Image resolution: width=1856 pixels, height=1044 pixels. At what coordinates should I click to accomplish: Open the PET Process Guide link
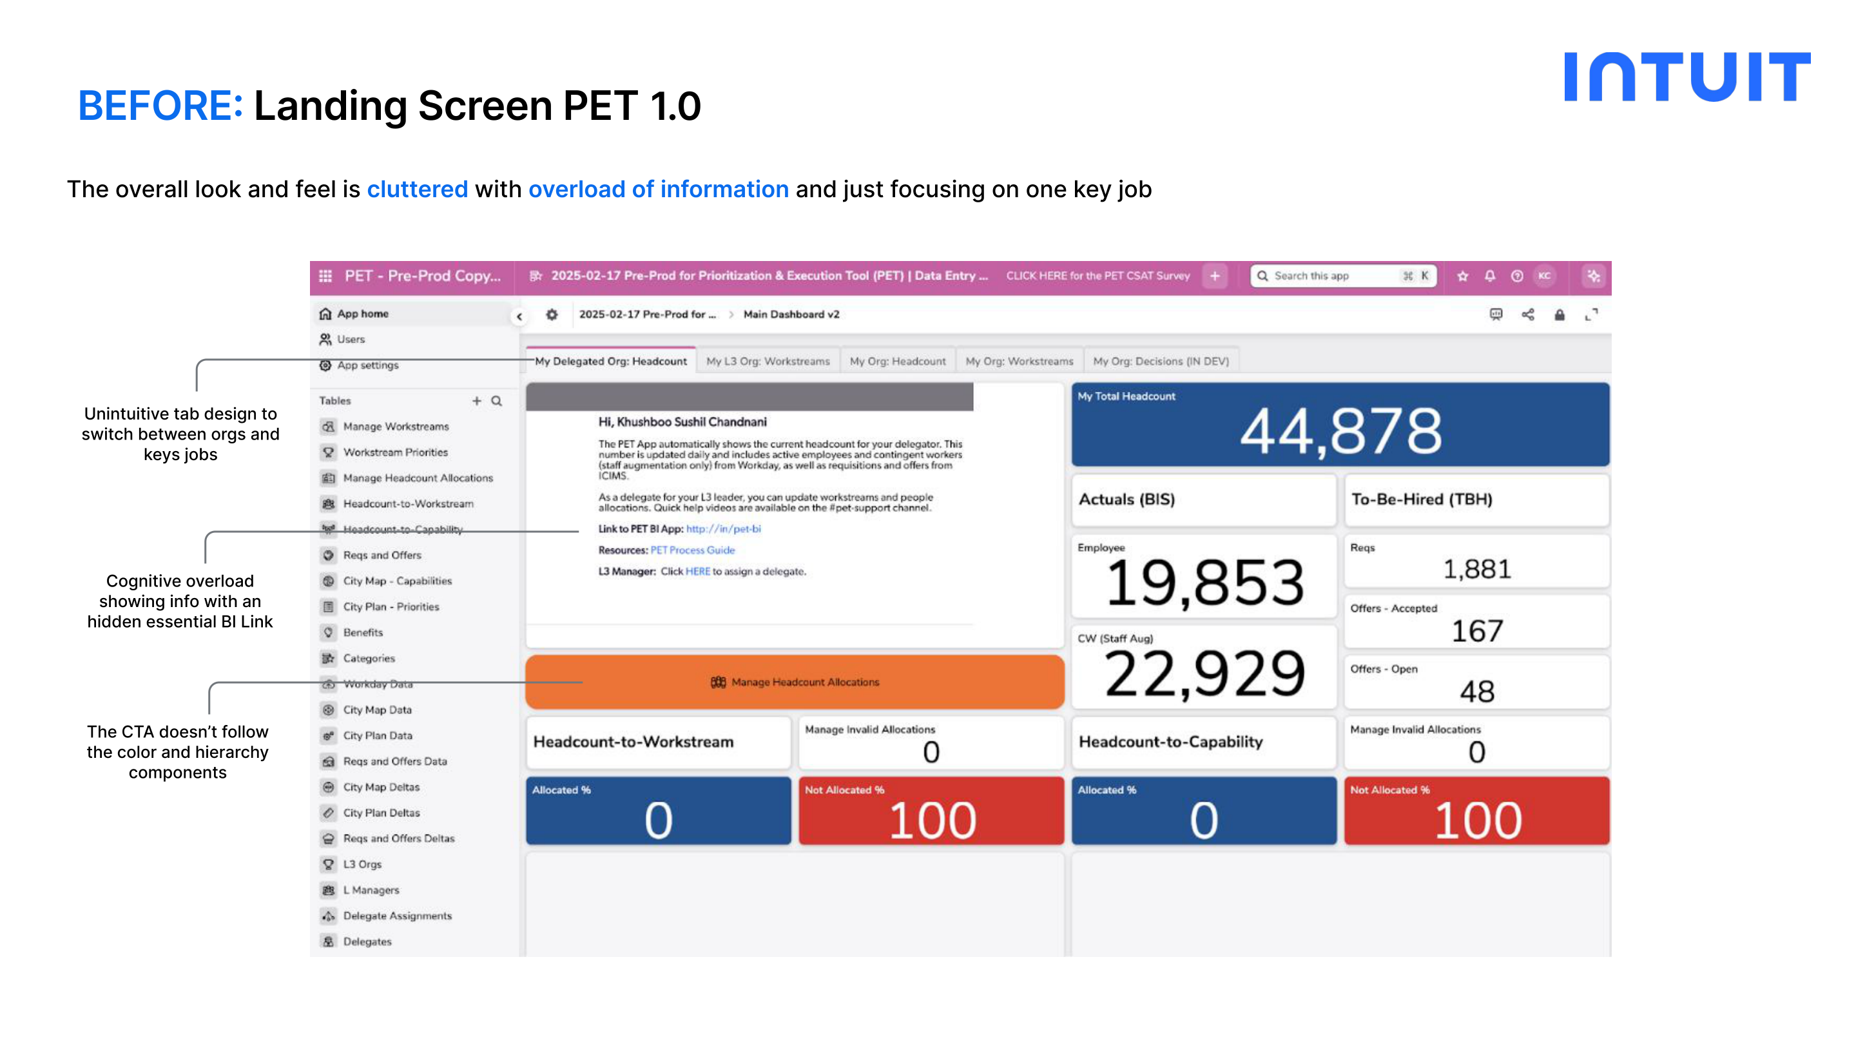(692, 550)
